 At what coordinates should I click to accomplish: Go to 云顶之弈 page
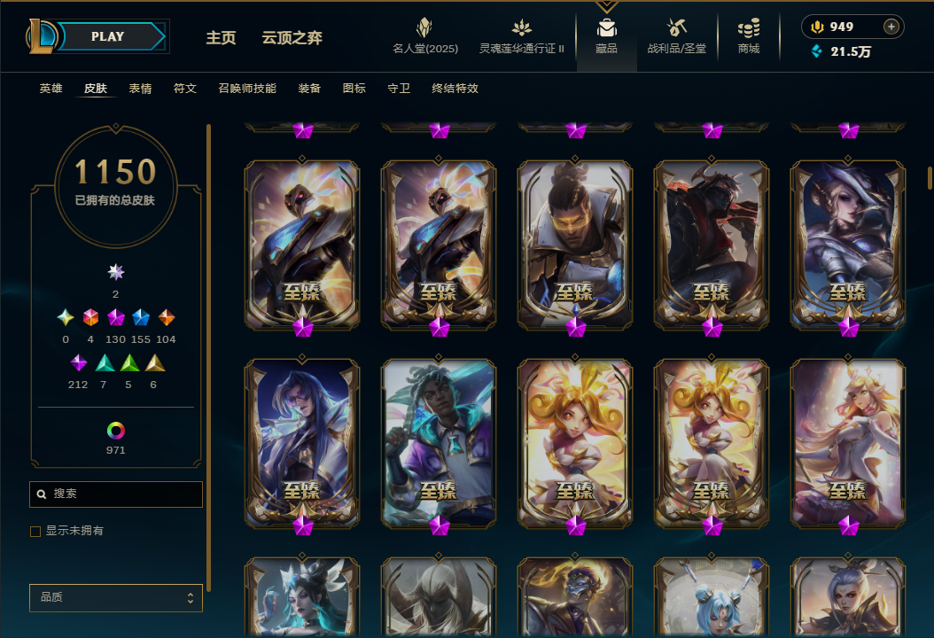(292, 37)
